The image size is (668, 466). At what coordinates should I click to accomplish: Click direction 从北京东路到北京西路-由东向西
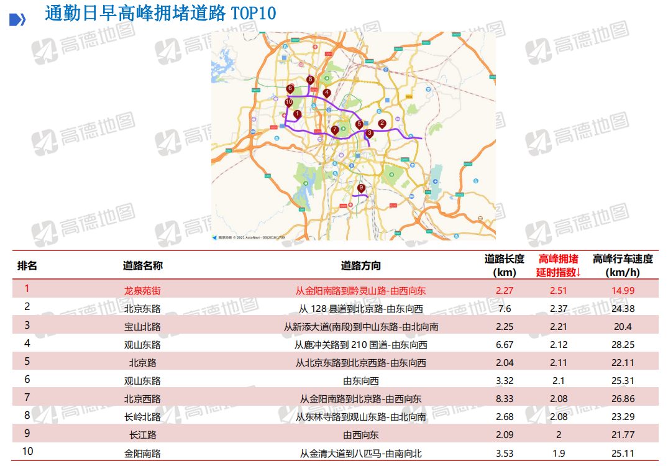point(361,363)
